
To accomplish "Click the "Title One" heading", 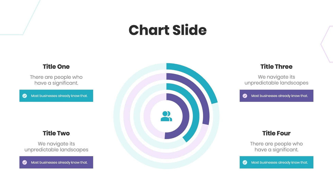I will [56, 67].
